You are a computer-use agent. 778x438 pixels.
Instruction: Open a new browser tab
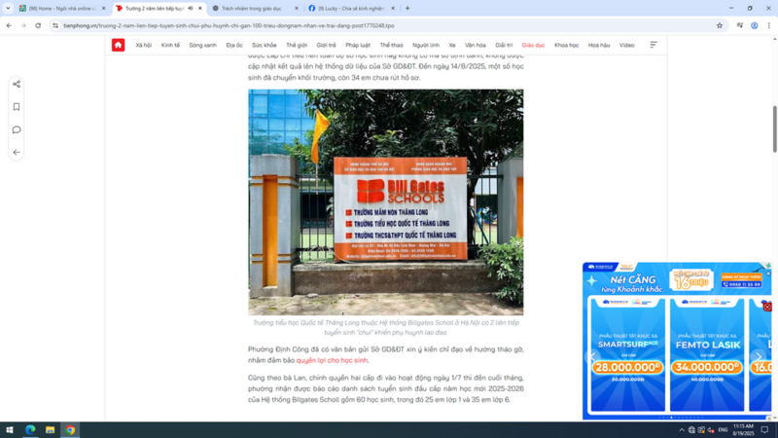[x=407, y=9]
